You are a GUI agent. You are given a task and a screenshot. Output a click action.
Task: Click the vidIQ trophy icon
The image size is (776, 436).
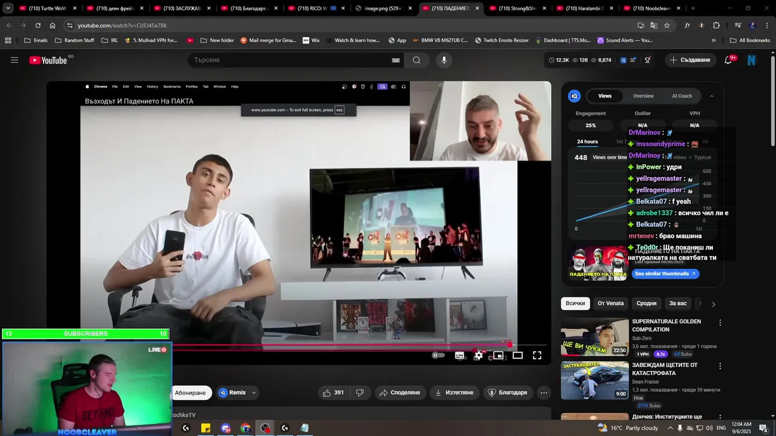click(x=647, y=60)
